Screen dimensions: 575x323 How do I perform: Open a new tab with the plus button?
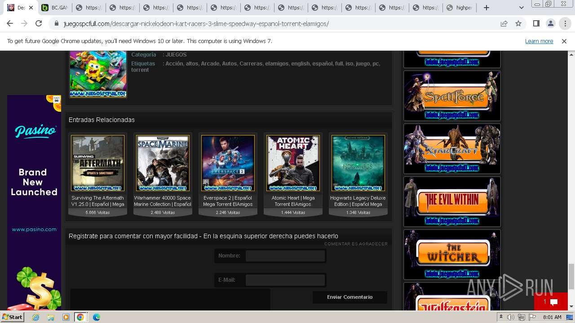(x=487, y=8)
